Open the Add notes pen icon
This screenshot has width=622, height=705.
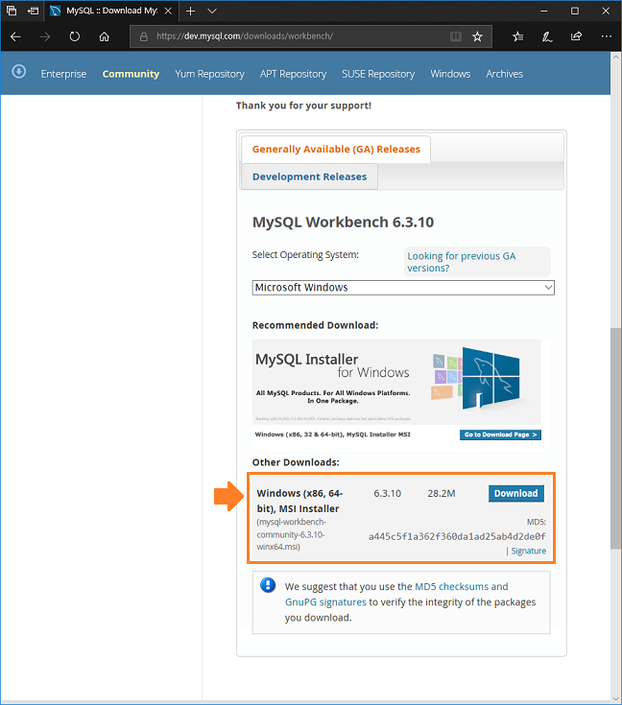tap(547, 36)
